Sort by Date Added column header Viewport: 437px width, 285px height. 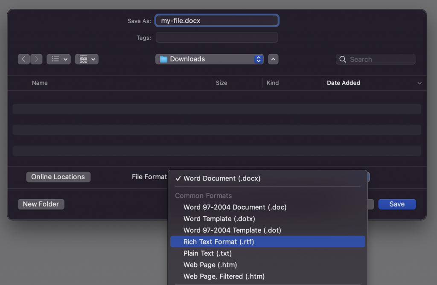tap(344, 83)
